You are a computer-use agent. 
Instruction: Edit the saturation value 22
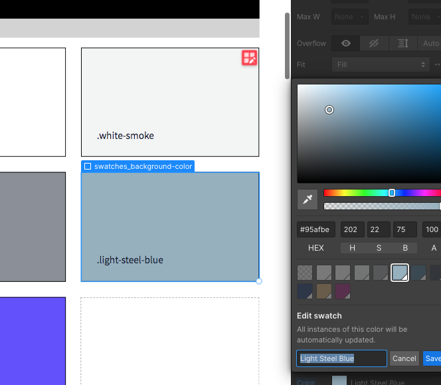[x=379, y=229]
